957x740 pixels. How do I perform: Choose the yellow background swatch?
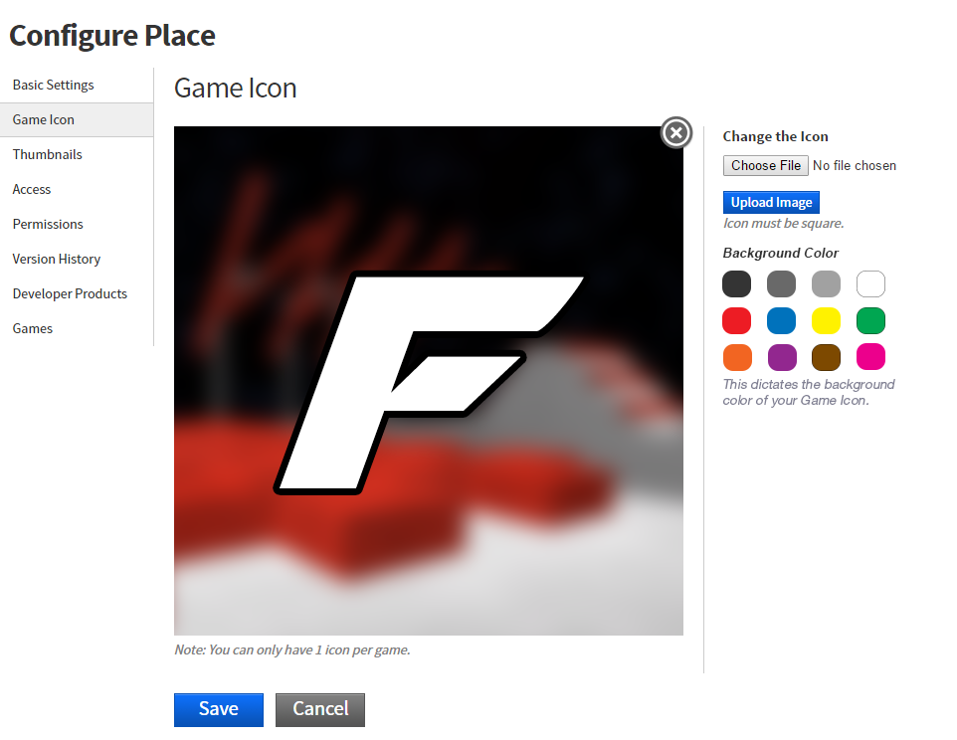tap(826, 321)
